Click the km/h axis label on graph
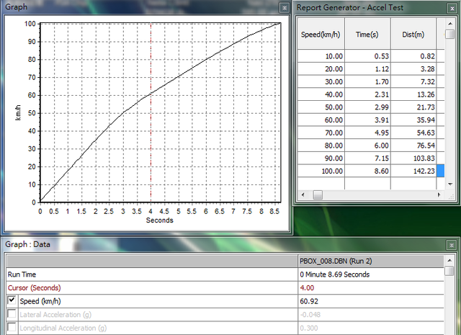 [x=18, y=112]
